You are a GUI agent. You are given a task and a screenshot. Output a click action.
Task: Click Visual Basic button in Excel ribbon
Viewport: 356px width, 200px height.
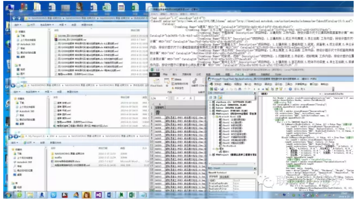click(156, 83)
